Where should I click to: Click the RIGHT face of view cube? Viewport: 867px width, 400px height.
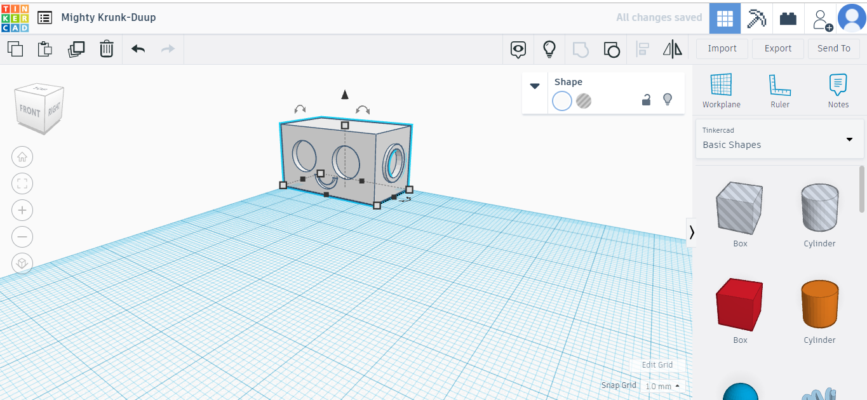point(55,108)
